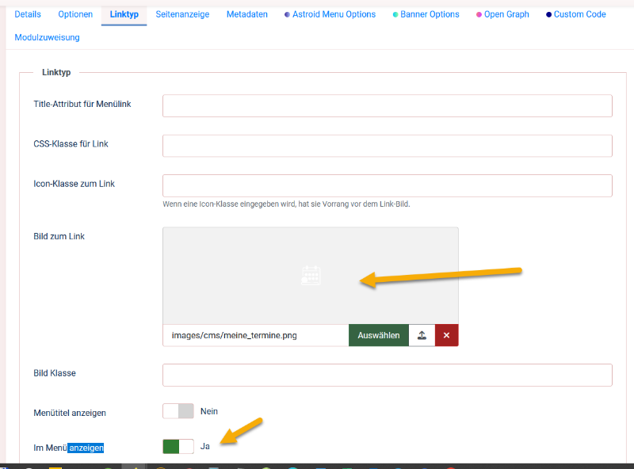The image size is (634, 469).
Task: Open the Details tab
Action: click(x=28, y=14)
